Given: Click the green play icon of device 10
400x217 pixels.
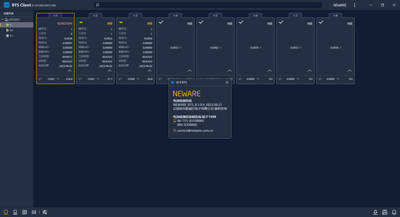Looking at the screenshot, I should pos(7,30).
